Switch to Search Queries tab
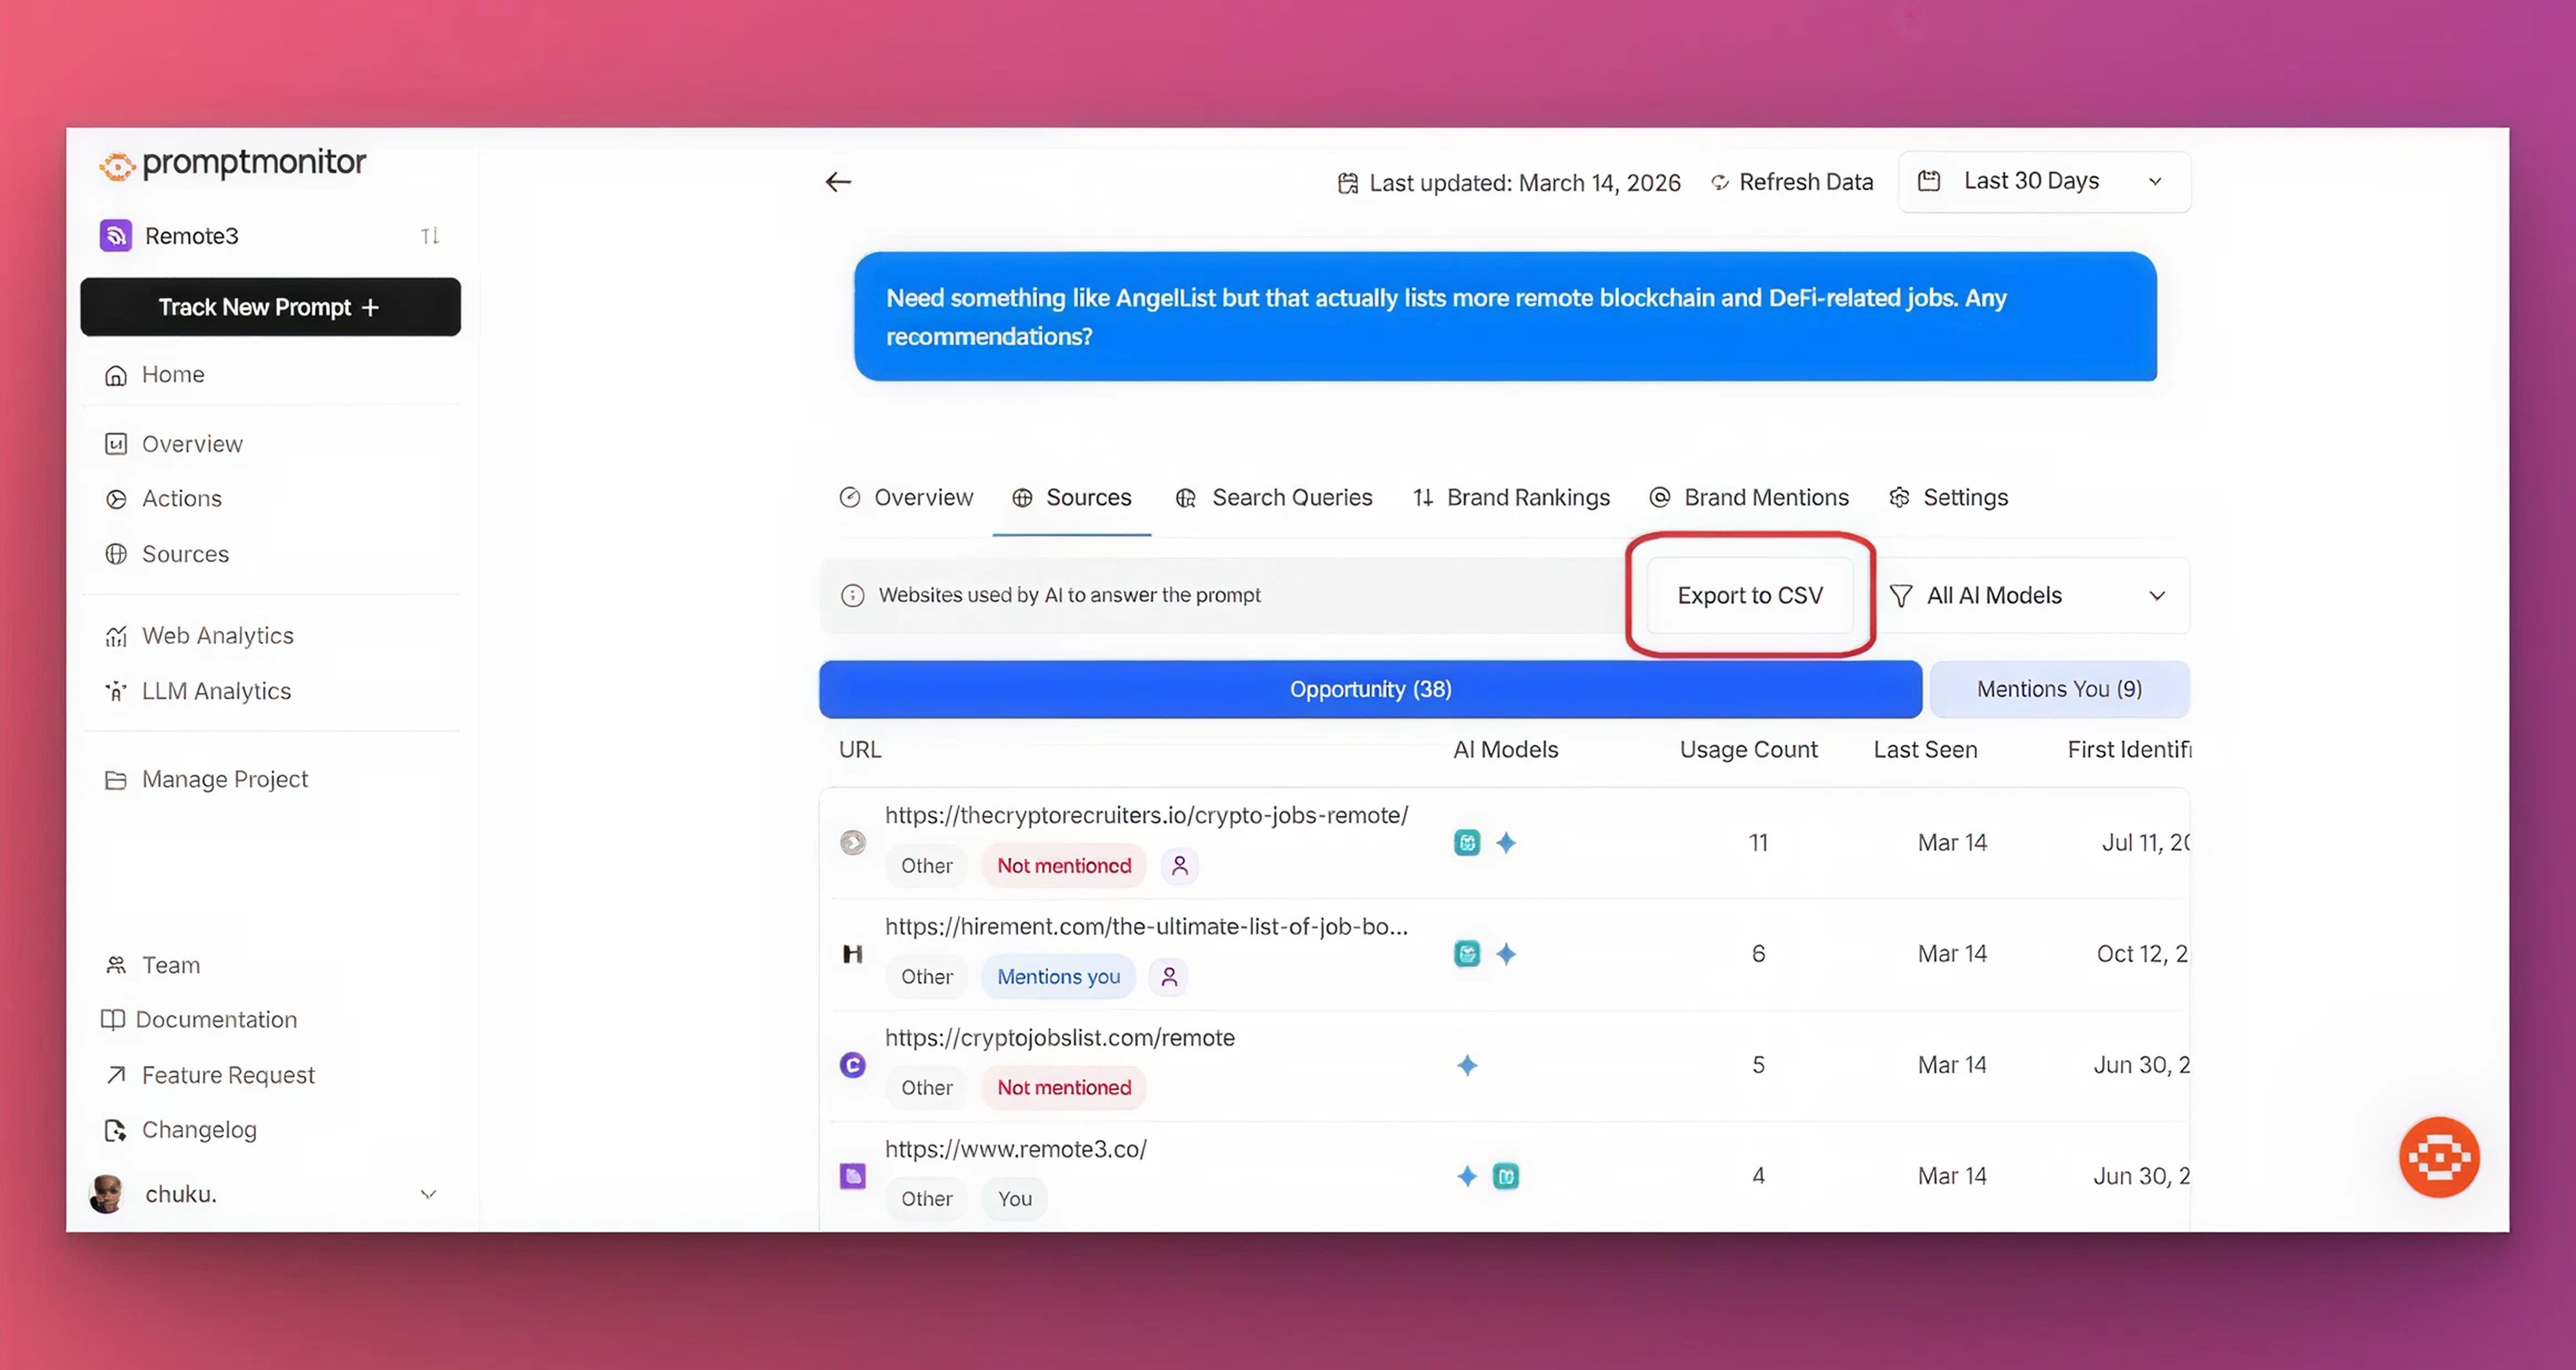Image resolution: width=2576 pixels, height=1370 pixels. pyautogui.click(x=1274, y=498)
